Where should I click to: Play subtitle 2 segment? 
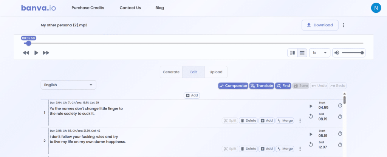pyautogui.click(x=311, y=134)
